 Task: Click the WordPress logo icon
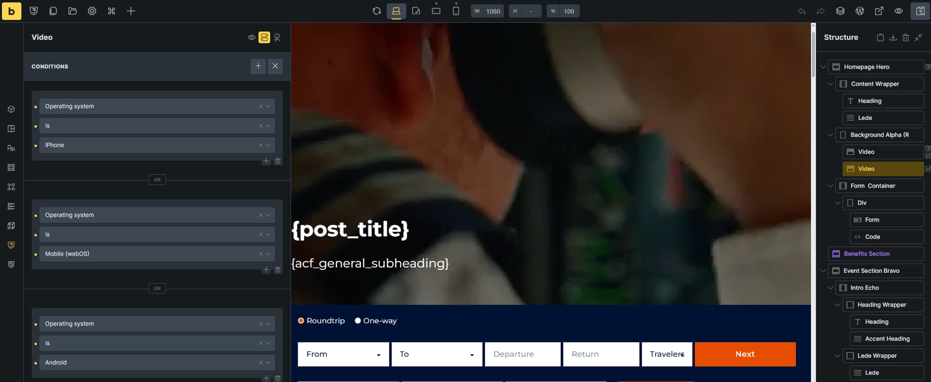tap(860, 11)
